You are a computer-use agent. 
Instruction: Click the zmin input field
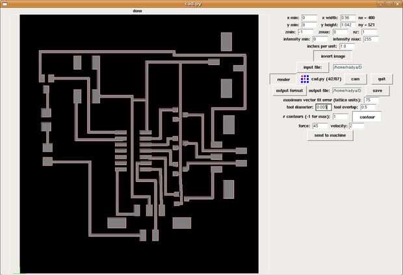305,32
